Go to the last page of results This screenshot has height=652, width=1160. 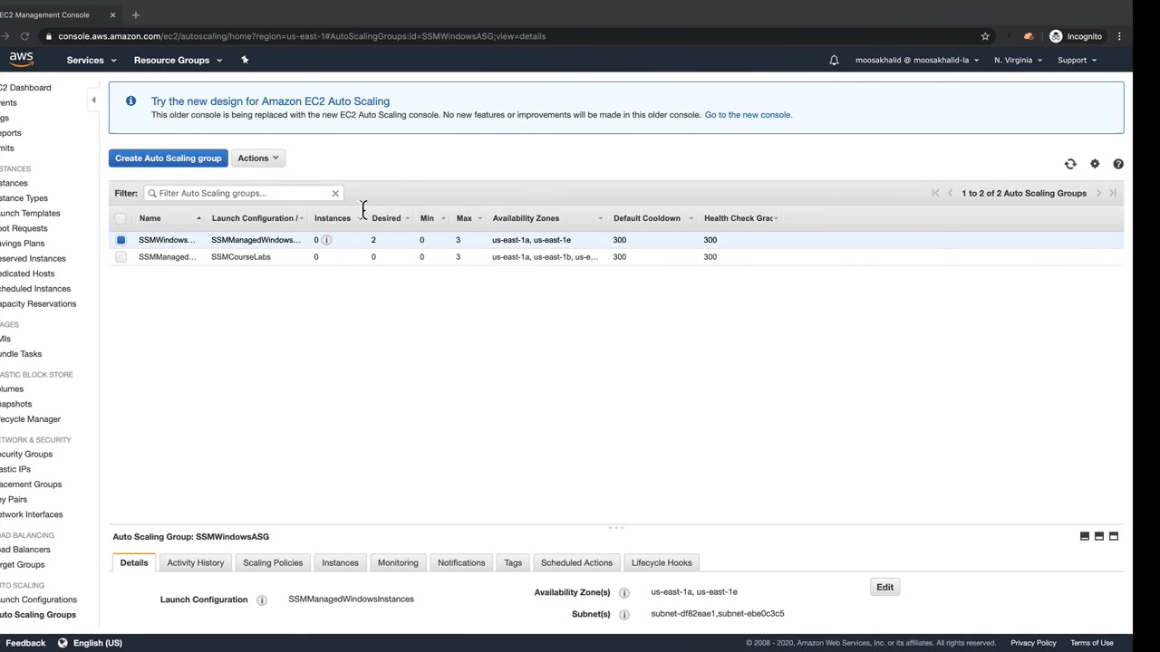1113,193
